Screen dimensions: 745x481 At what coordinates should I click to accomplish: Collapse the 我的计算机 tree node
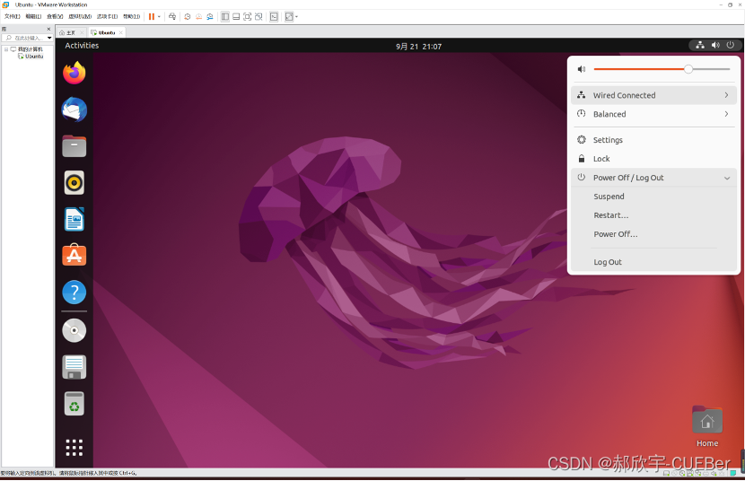[x=6, y=49]
